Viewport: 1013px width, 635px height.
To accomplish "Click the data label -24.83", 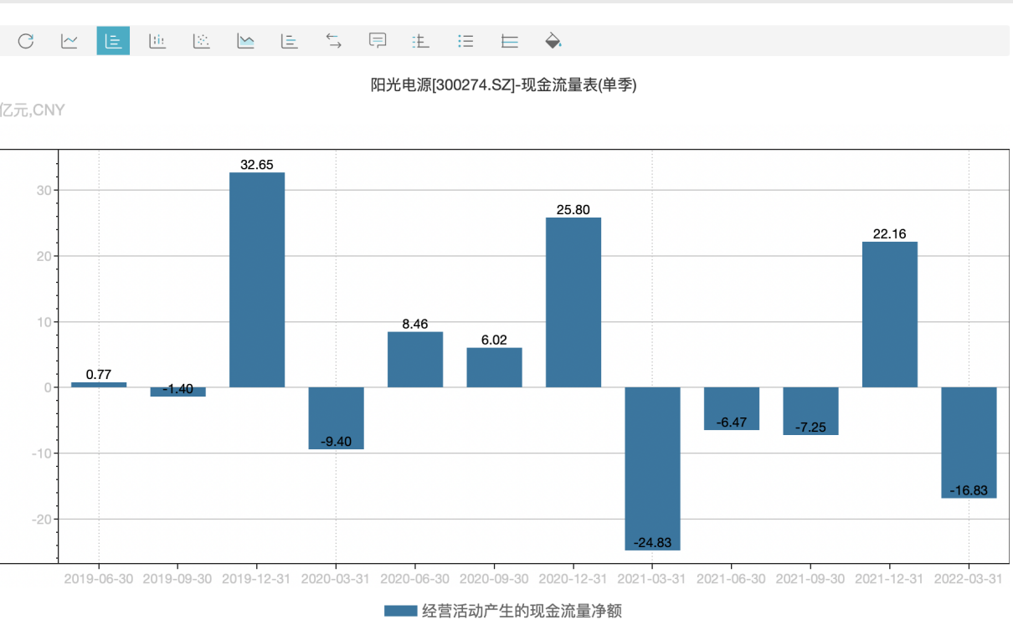I will tap(652, 543).
